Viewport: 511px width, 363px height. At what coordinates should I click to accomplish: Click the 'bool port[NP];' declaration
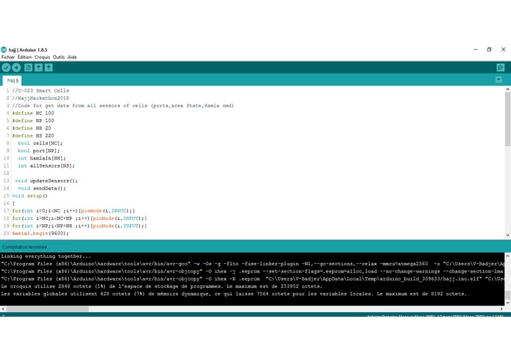pos(39,151)
